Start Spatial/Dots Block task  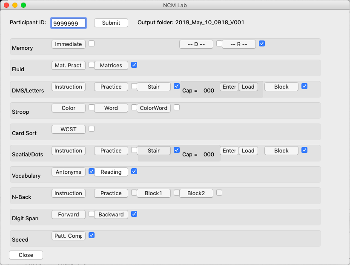pyautogui.click(x=281, y=150)
